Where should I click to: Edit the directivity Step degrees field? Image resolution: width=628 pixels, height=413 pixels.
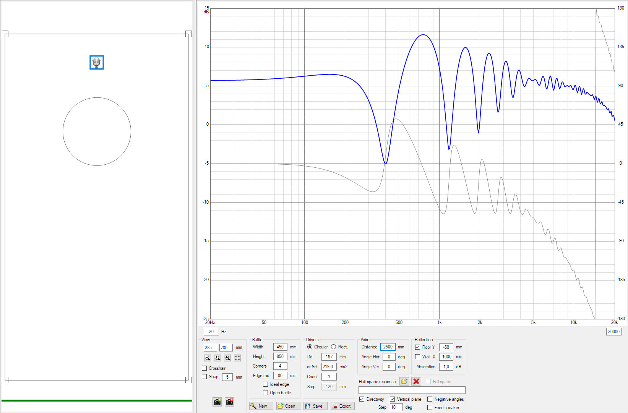coord(396,407)
